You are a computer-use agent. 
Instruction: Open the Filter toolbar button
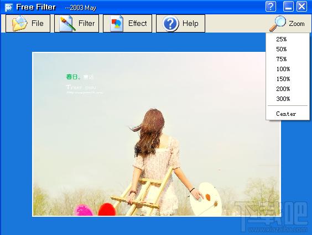point(76,23)
